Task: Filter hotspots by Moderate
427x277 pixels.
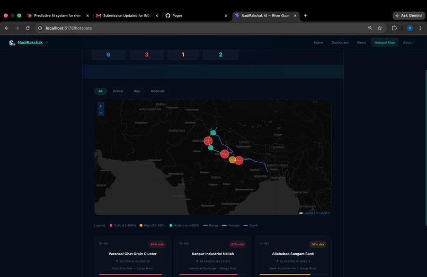Action: point(157,91)
